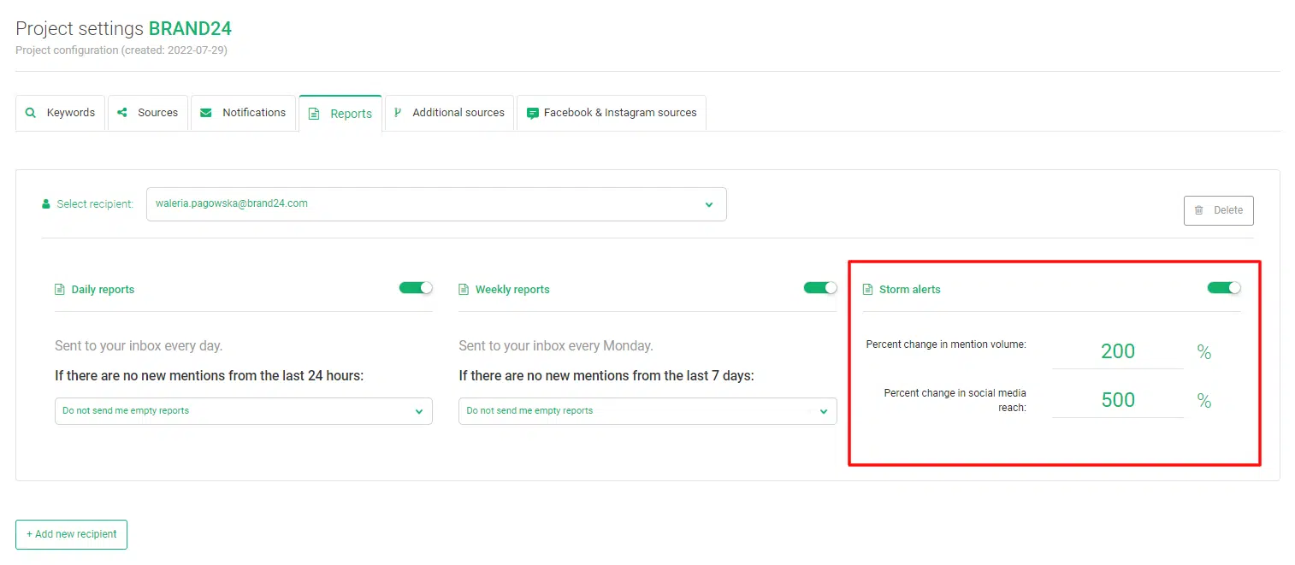The image size is (1295, 565).
Task: Click the chat icon on Facebook & Instagram tab
Action: 532,113
